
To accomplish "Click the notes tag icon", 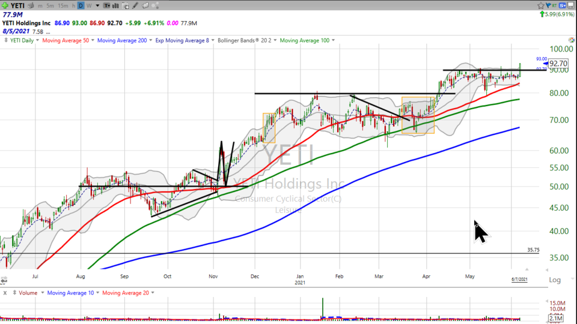I will [145, 5].
